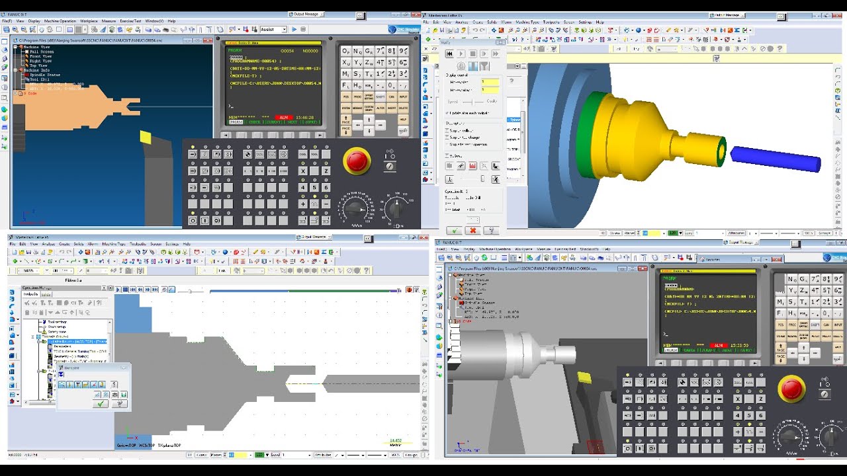Confirm Verify dialog with green checkmark
Image resolution: width=847 pixels, height=476 pixels.
[x=454, y=231]
